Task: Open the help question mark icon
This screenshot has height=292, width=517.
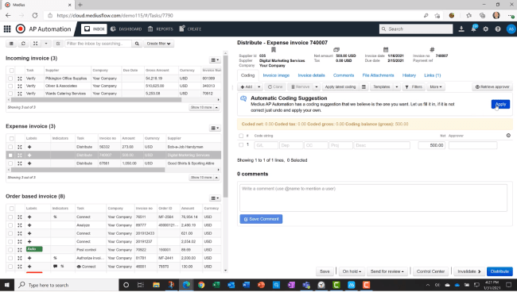Action: coord(498,29)
